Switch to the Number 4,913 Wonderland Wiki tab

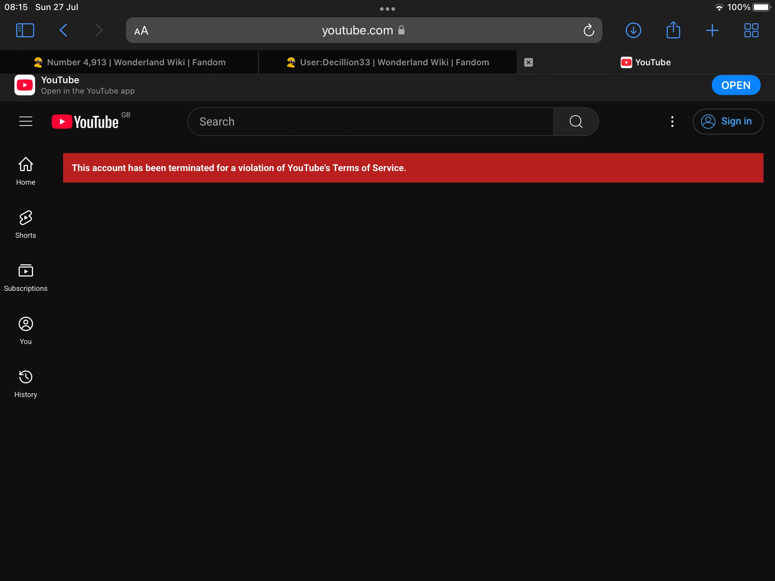pos(136,62)
